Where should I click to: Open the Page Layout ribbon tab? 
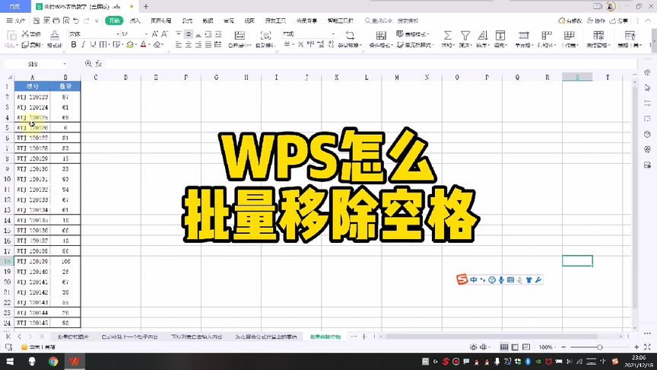(161, 21)
